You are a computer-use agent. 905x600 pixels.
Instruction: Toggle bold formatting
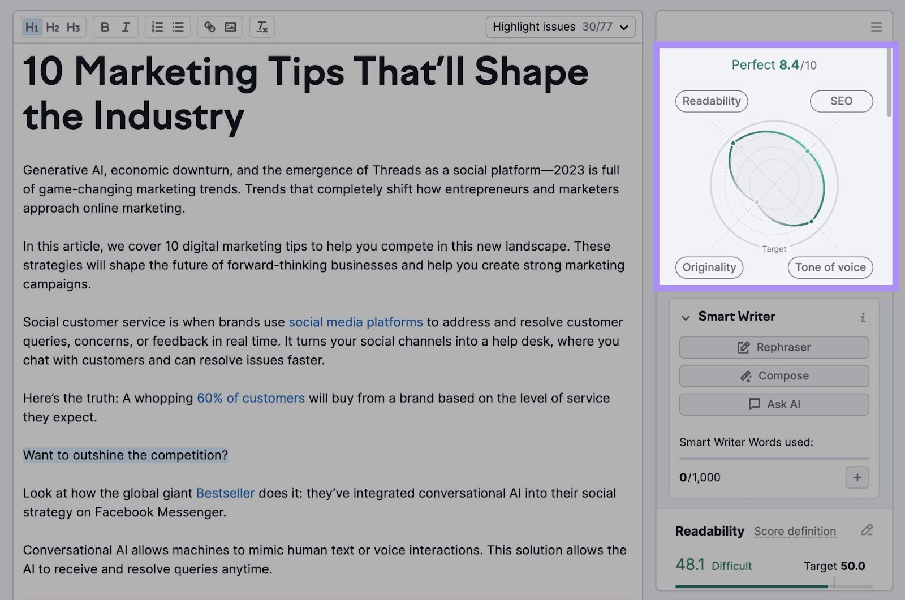point(104,27)
